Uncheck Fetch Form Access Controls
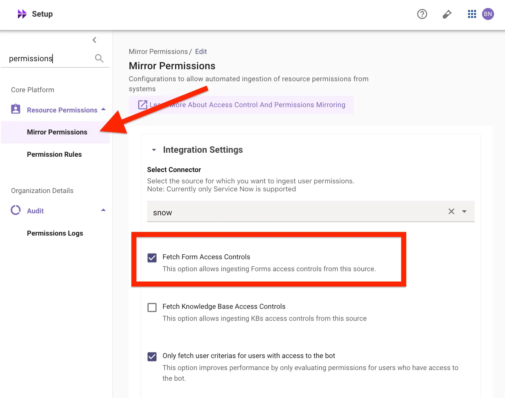Screen dimensions: 505x398 (152, 258)
